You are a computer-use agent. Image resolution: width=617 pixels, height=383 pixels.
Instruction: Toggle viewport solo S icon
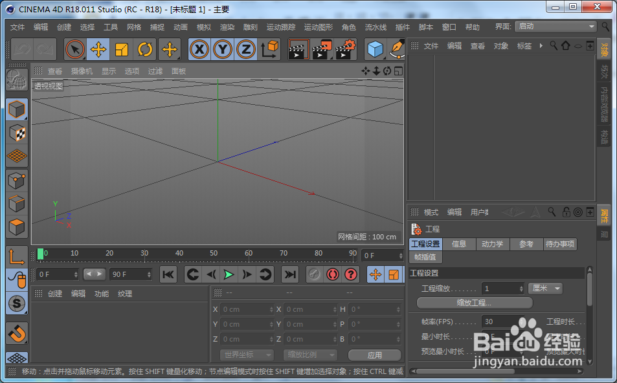[17, 303]
